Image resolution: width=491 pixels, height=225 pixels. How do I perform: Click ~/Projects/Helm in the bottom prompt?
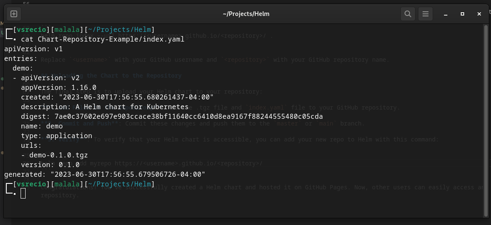click(x=119, y=184)
